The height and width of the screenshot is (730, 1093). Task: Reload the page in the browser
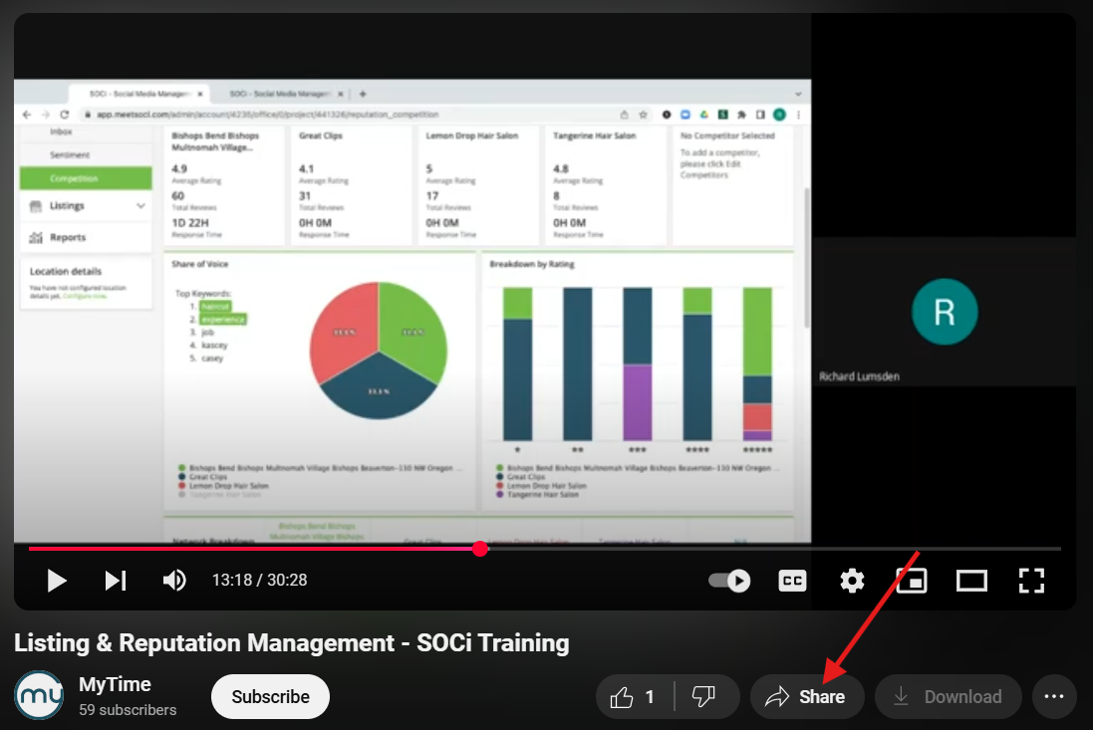click(x=64, y=115)
